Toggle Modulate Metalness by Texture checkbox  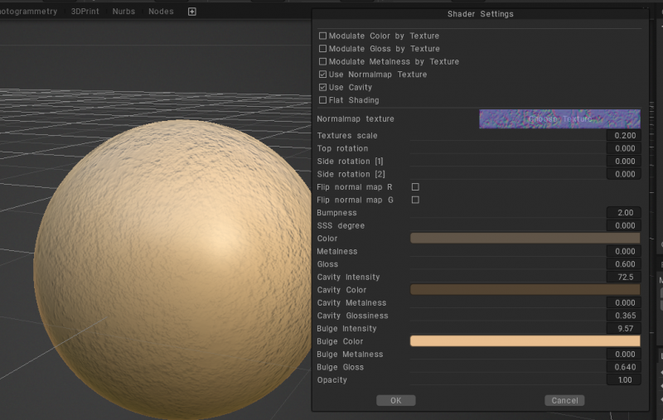323,62
